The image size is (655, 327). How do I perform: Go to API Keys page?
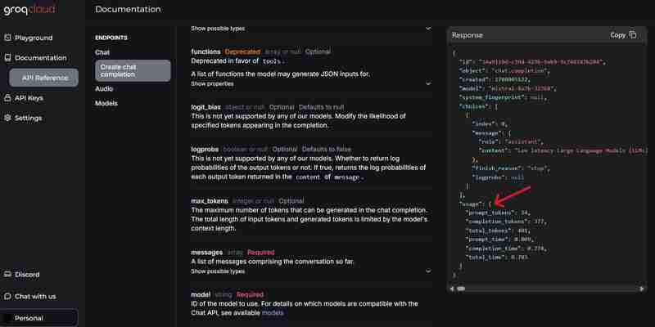[x=29, y=98]
